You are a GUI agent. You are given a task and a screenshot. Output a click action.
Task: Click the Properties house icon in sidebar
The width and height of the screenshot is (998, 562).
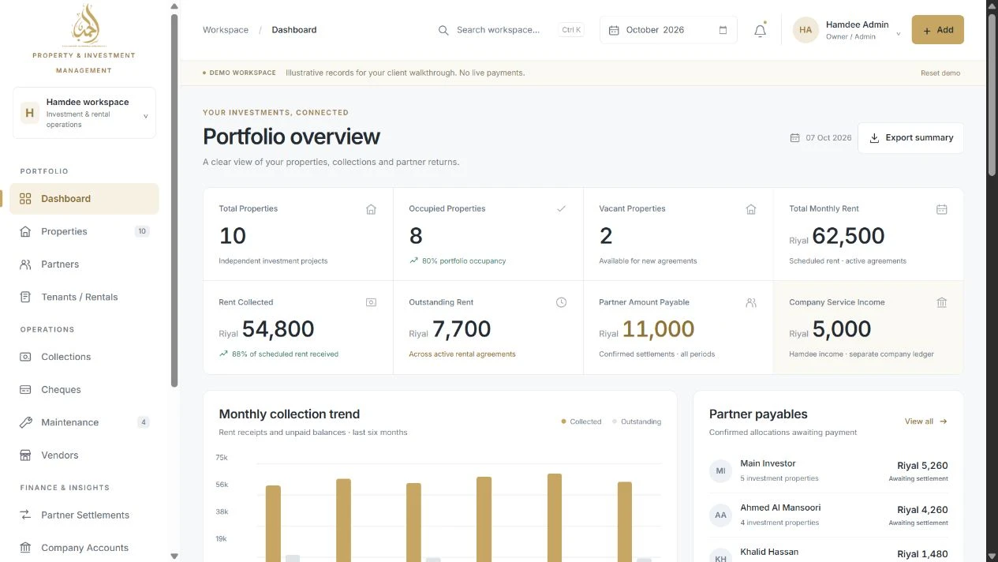(x=25, y=231)
